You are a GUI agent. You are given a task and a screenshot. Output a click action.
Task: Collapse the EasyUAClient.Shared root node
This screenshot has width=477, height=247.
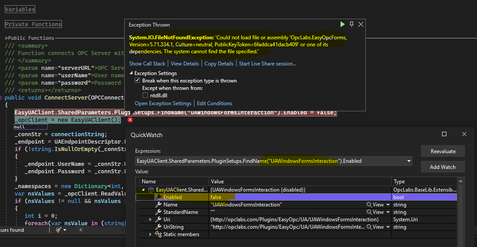pyautogui.click(x=143, y=190)
